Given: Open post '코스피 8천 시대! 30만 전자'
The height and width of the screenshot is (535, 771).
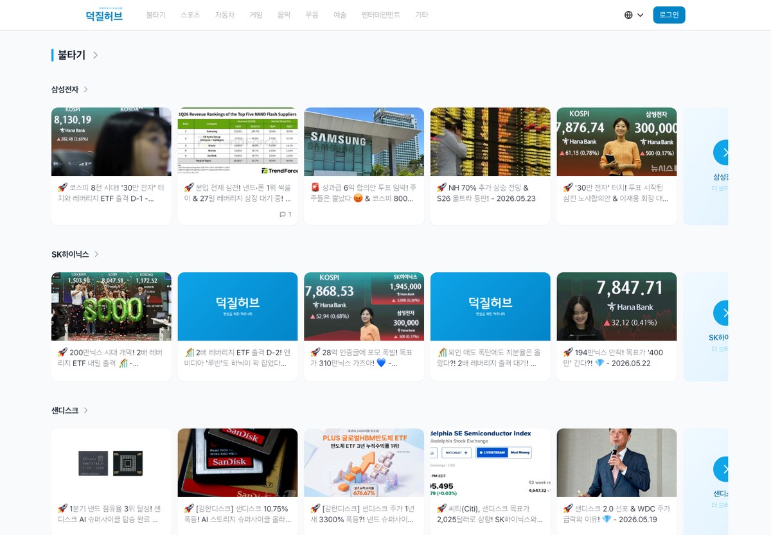Looking at the screenshot, I should click(x=111, y=193).
